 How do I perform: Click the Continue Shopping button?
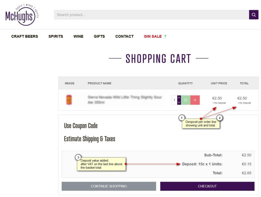click(x=109, y=186)
